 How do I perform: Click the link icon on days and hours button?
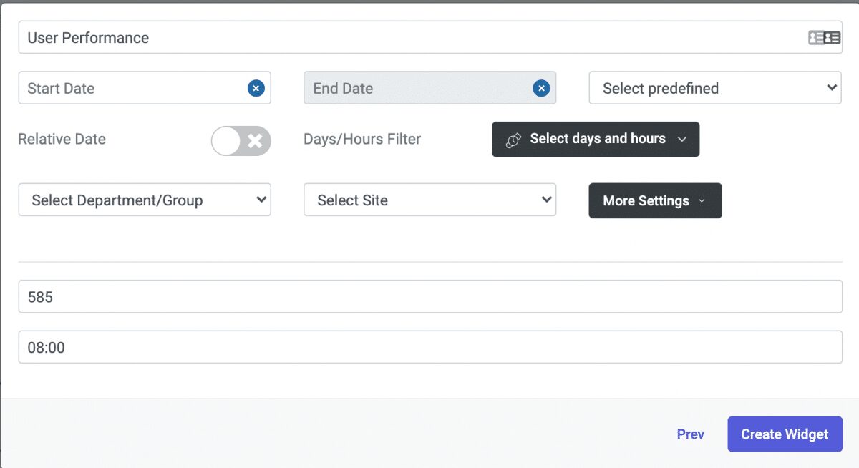pyautogui.click(x=513, y=140)
